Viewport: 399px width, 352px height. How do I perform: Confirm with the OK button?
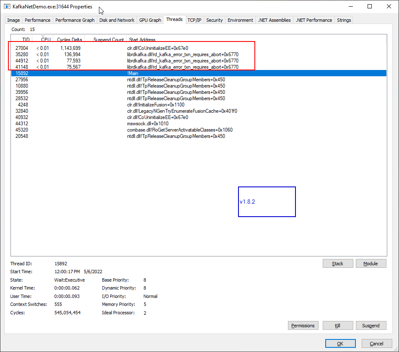click(340, 344)
